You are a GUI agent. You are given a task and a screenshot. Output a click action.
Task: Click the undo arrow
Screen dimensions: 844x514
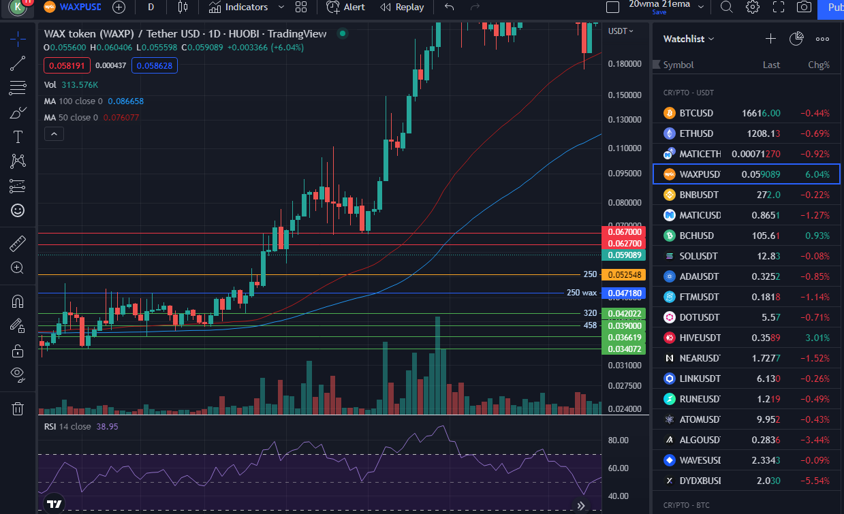coord(449,7)
